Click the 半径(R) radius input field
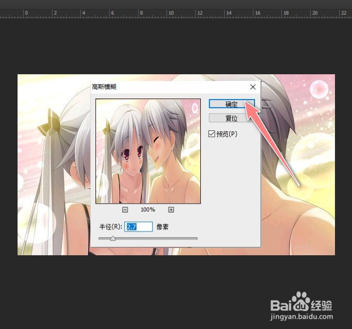The width and height of the screenshot is (352, 329). click(138, 227)
